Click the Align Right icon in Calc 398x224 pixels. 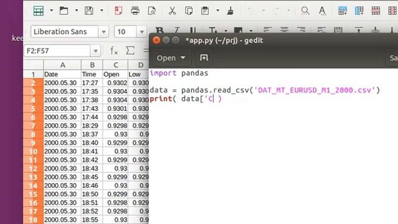pyautogui.click(x=301, y=30)
